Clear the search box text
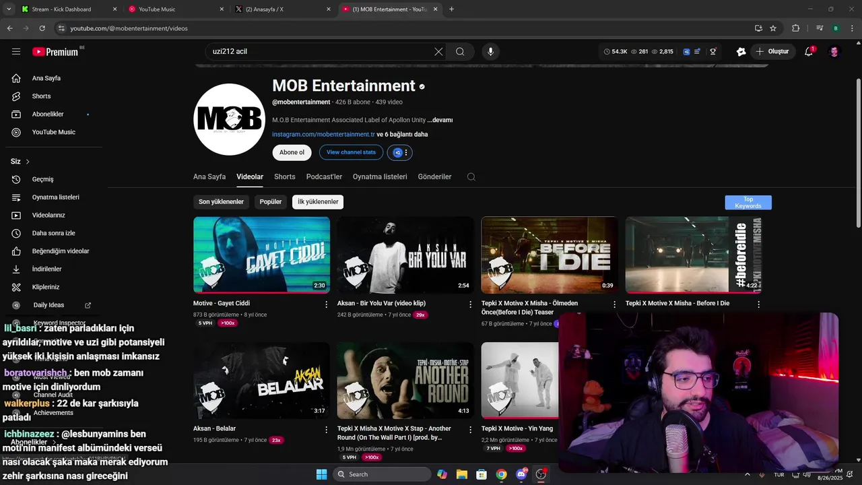The width and height of the screenshot is (862, 485). [438, 51]
